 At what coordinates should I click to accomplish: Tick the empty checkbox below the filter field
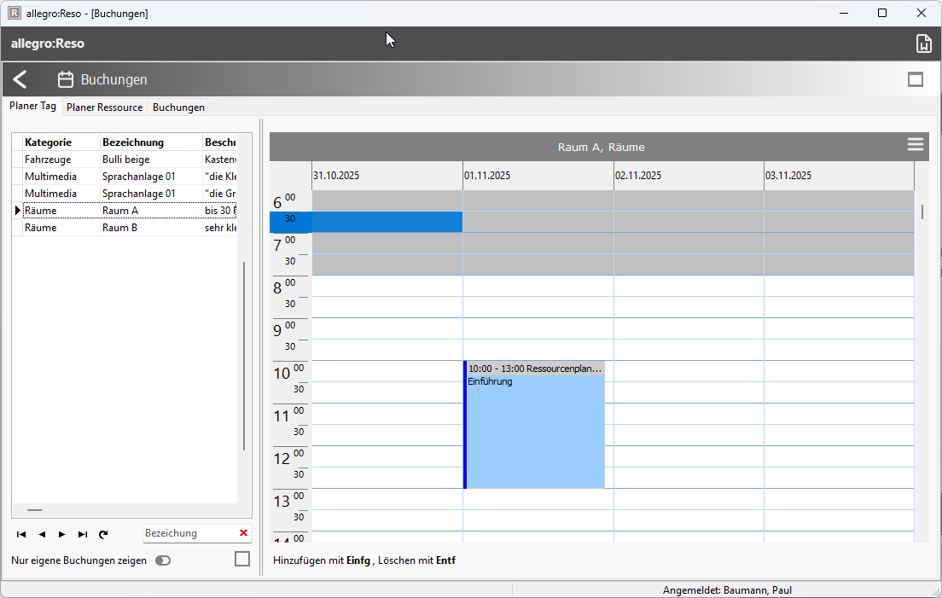(x=242, y=559)
